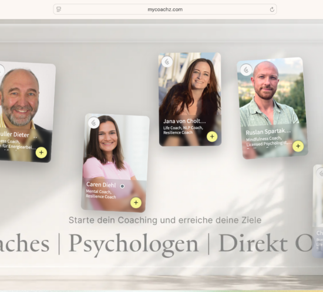Add Ruslan Spartak with yellow plus button
323x292 pixels.
(x=298, y=146)
